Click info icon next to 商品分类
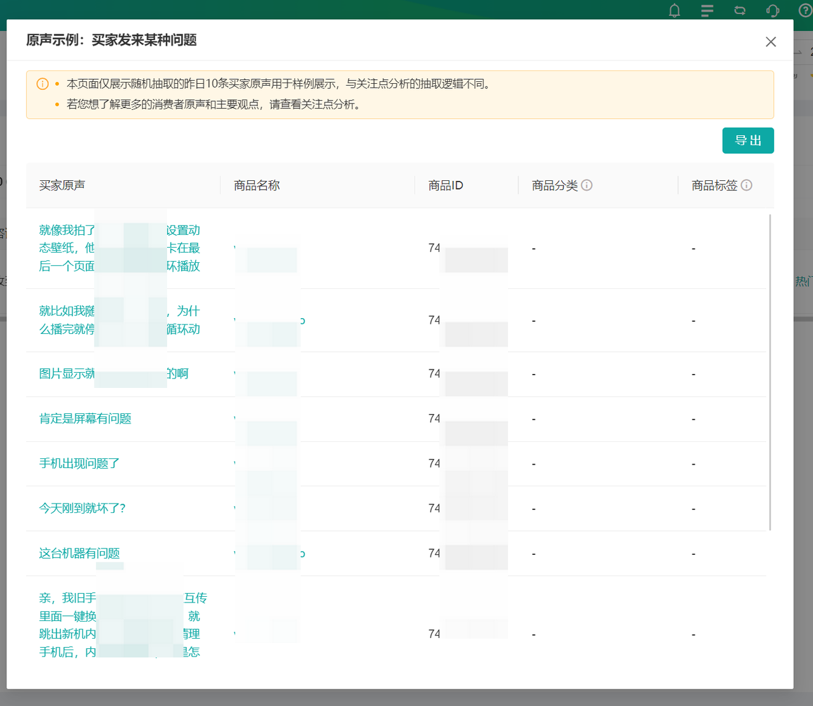813x706 pixels. pyautogui.click(x=587, y=185)
